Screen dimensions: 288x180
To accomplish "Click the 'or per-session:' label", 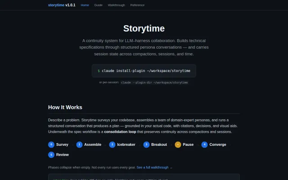I will [x=109, y=82].
